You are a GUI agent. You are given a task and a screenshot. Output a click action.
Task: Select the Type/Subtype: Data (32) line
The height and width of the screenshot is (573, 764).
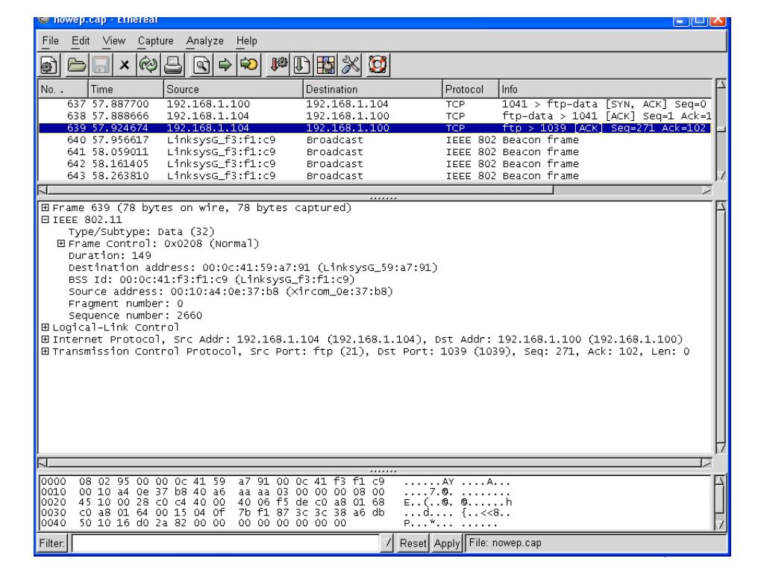click(x=141, y=231)
